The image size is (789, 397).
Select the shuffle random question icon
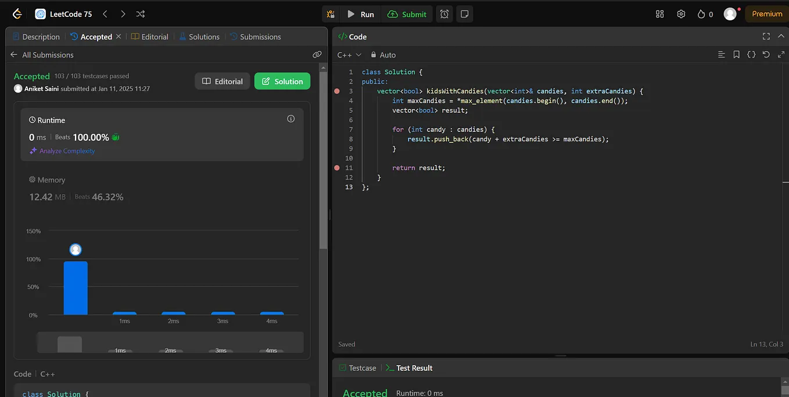click(x=140, y=13)
